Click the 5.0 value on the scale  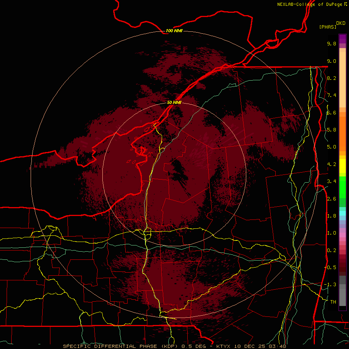pos(332,147)
